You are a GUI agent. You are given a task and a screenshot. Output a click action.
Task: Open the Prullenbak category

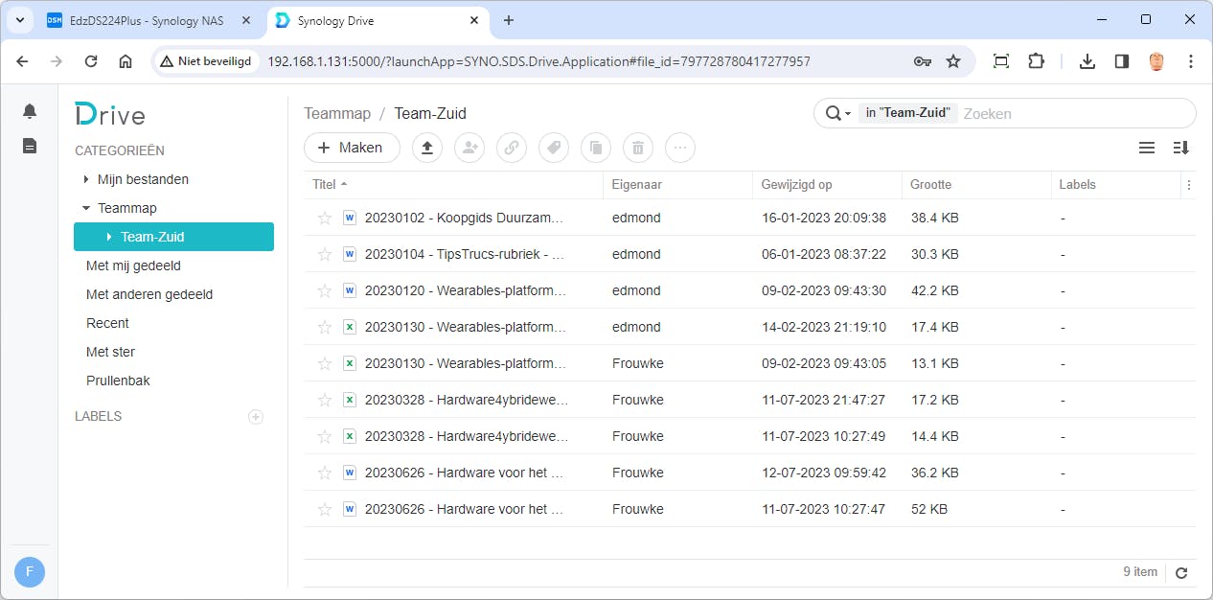click(x=118, y=381)
